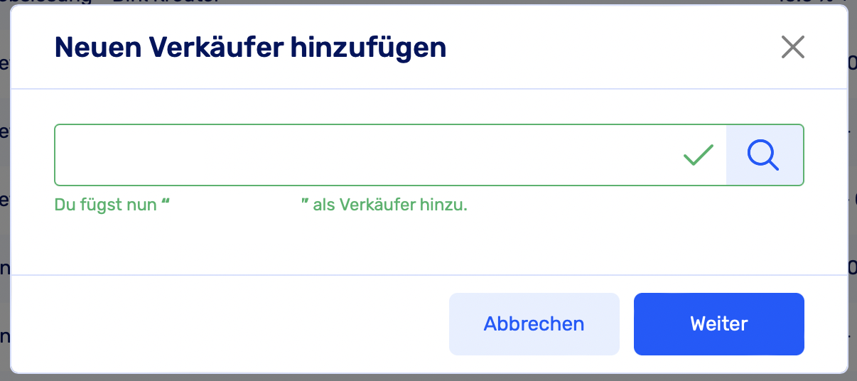Click the green checkmark validation icon
Image resolution: width=857 pixels, height=381 pixels.
(x=698, y=155)
